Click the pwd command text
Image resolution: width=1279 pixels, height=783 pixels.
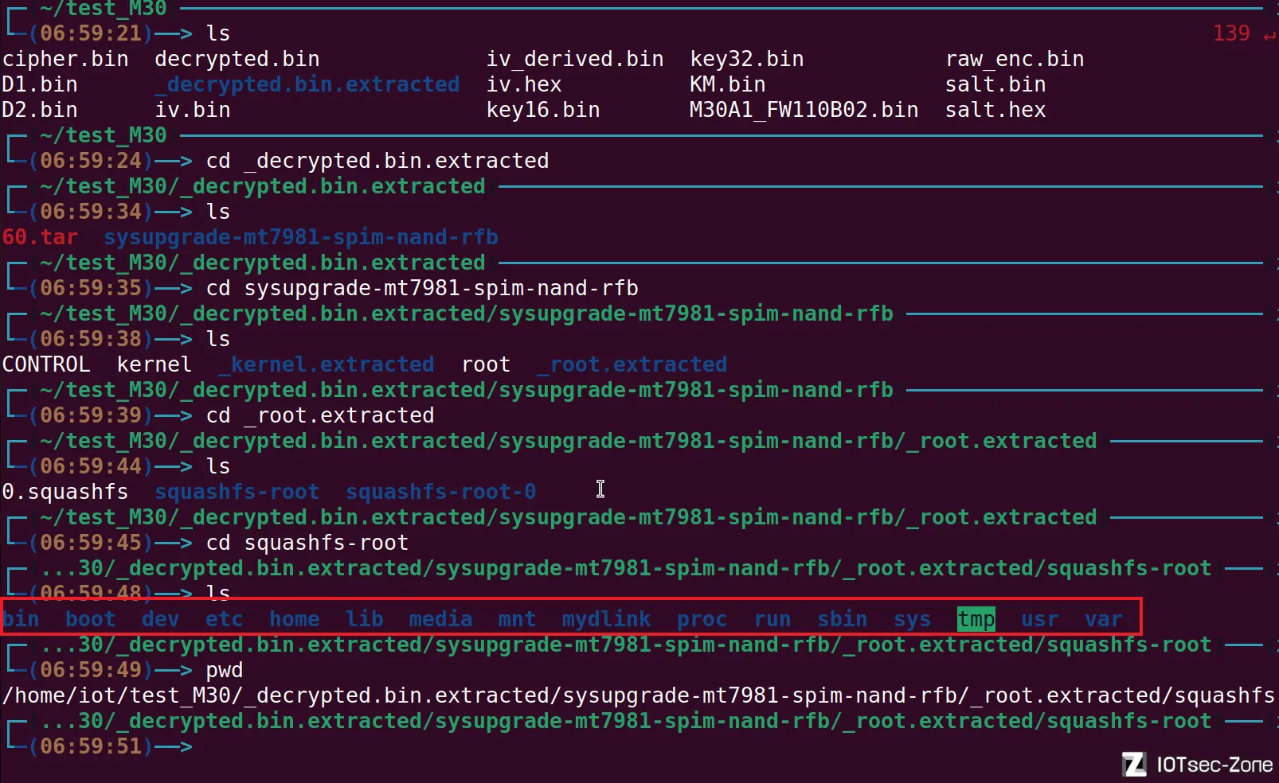tap(224, 670)
